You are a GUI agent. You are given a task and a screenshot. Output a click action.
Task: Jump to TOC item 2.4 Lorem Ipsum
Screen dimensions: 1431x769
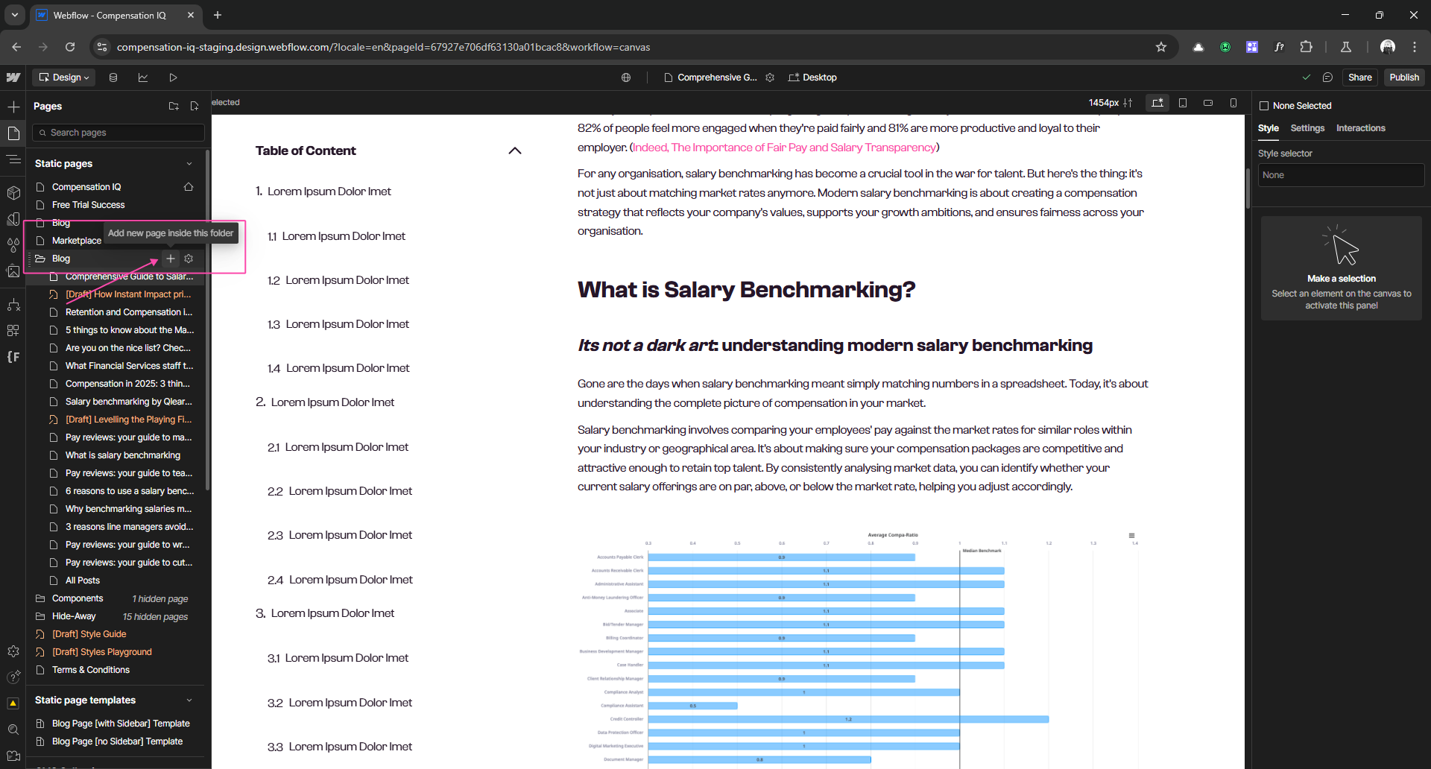coord(340,580)
